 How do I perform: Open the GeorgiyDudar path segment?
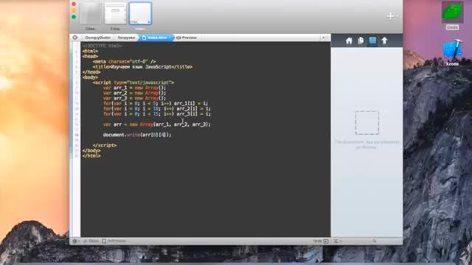pos(97,38)
